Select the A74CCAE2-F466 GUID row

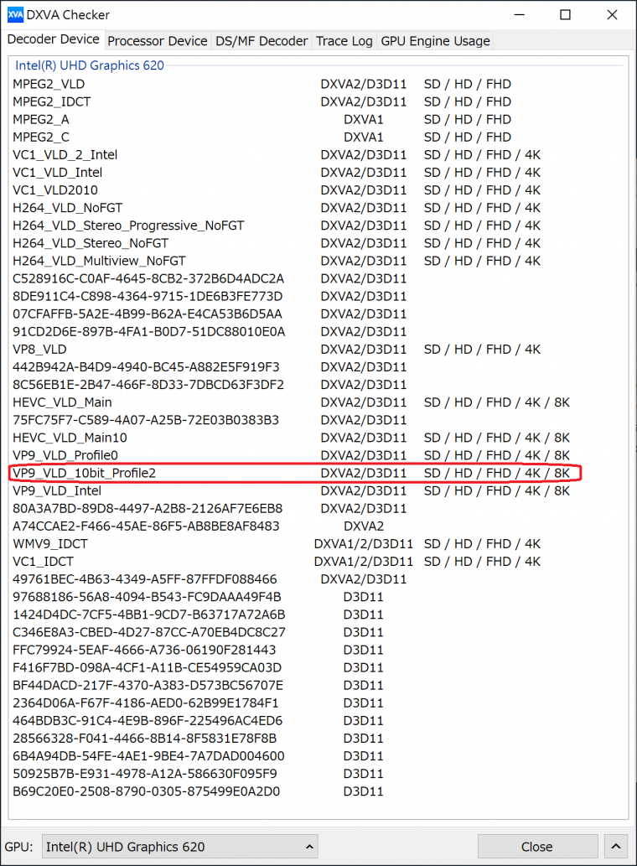[x=318, y=526]
